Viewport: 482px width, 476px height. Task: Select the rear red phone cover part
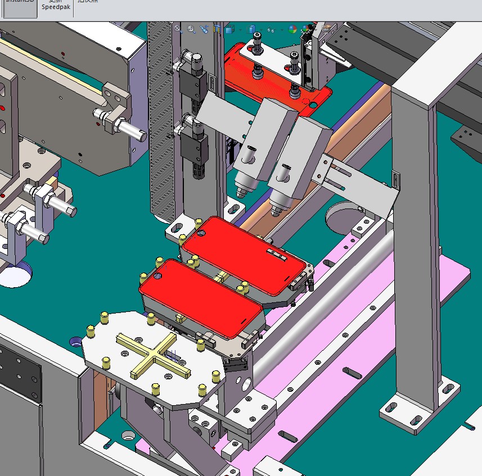[x=245, y=256]
